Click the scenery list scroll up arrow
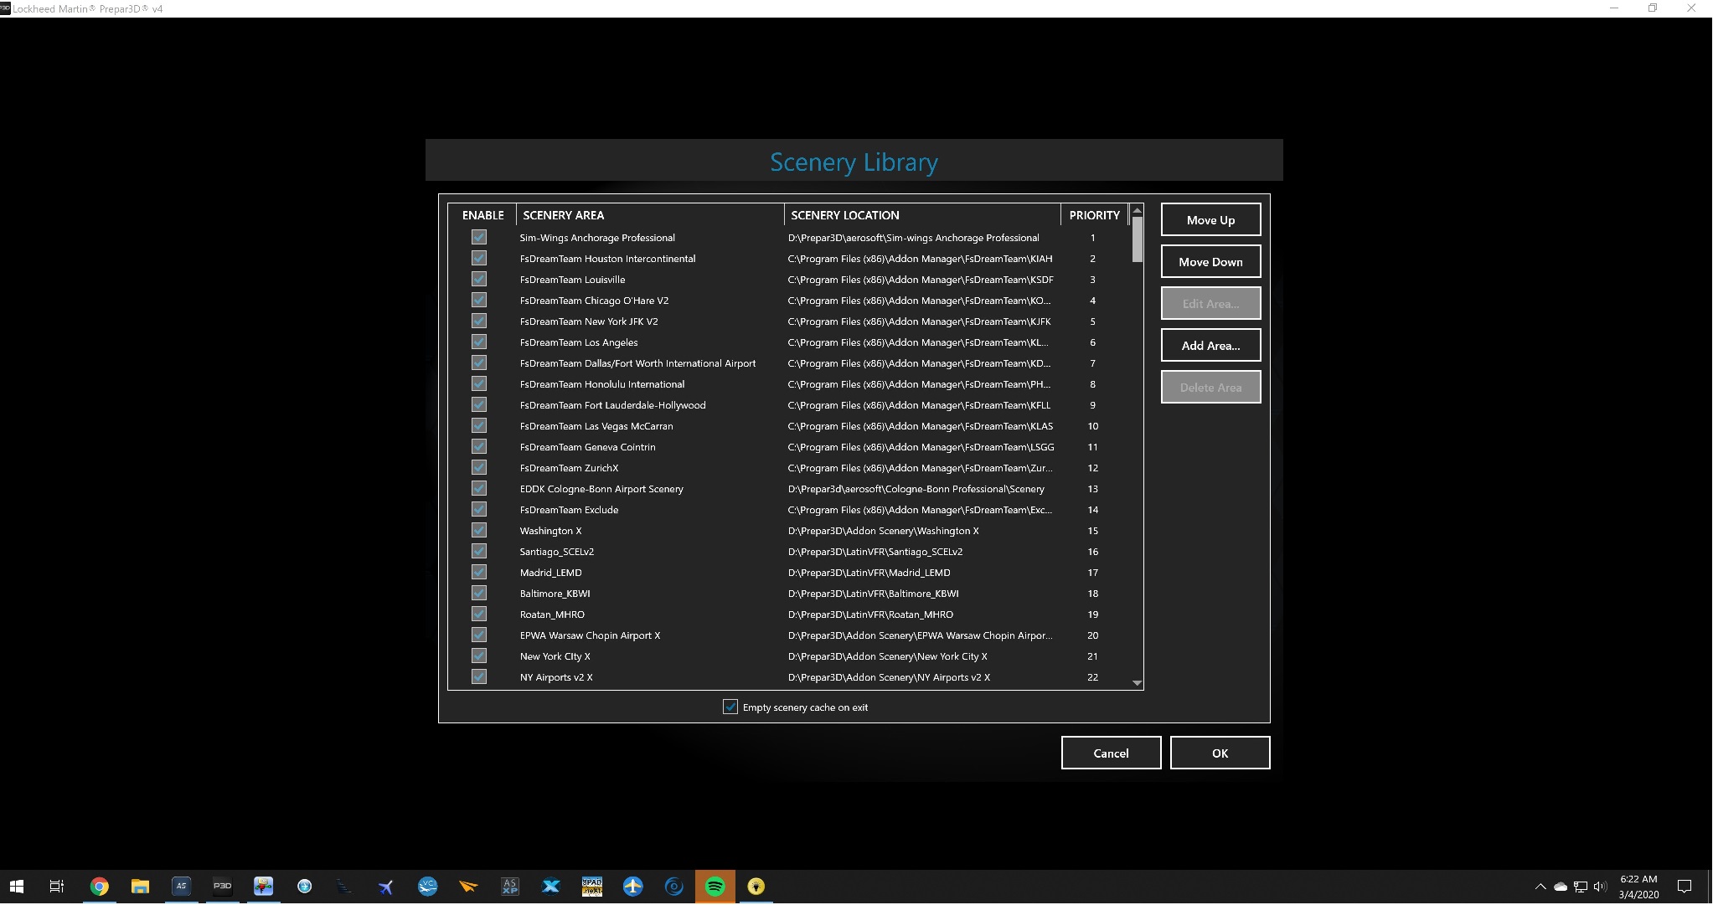Viewport: 1713px width, 905px height. (x=1137, y=210)
